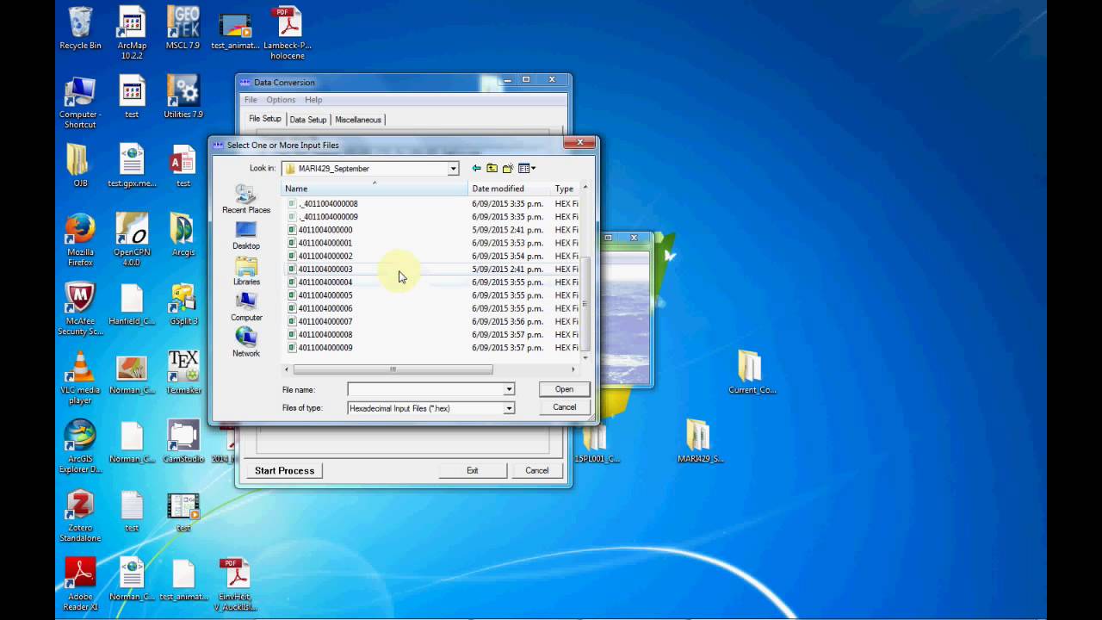Click into the File name input field
Image resolution: width=1102 pixels, height=620 pixels.
[425, 390]
